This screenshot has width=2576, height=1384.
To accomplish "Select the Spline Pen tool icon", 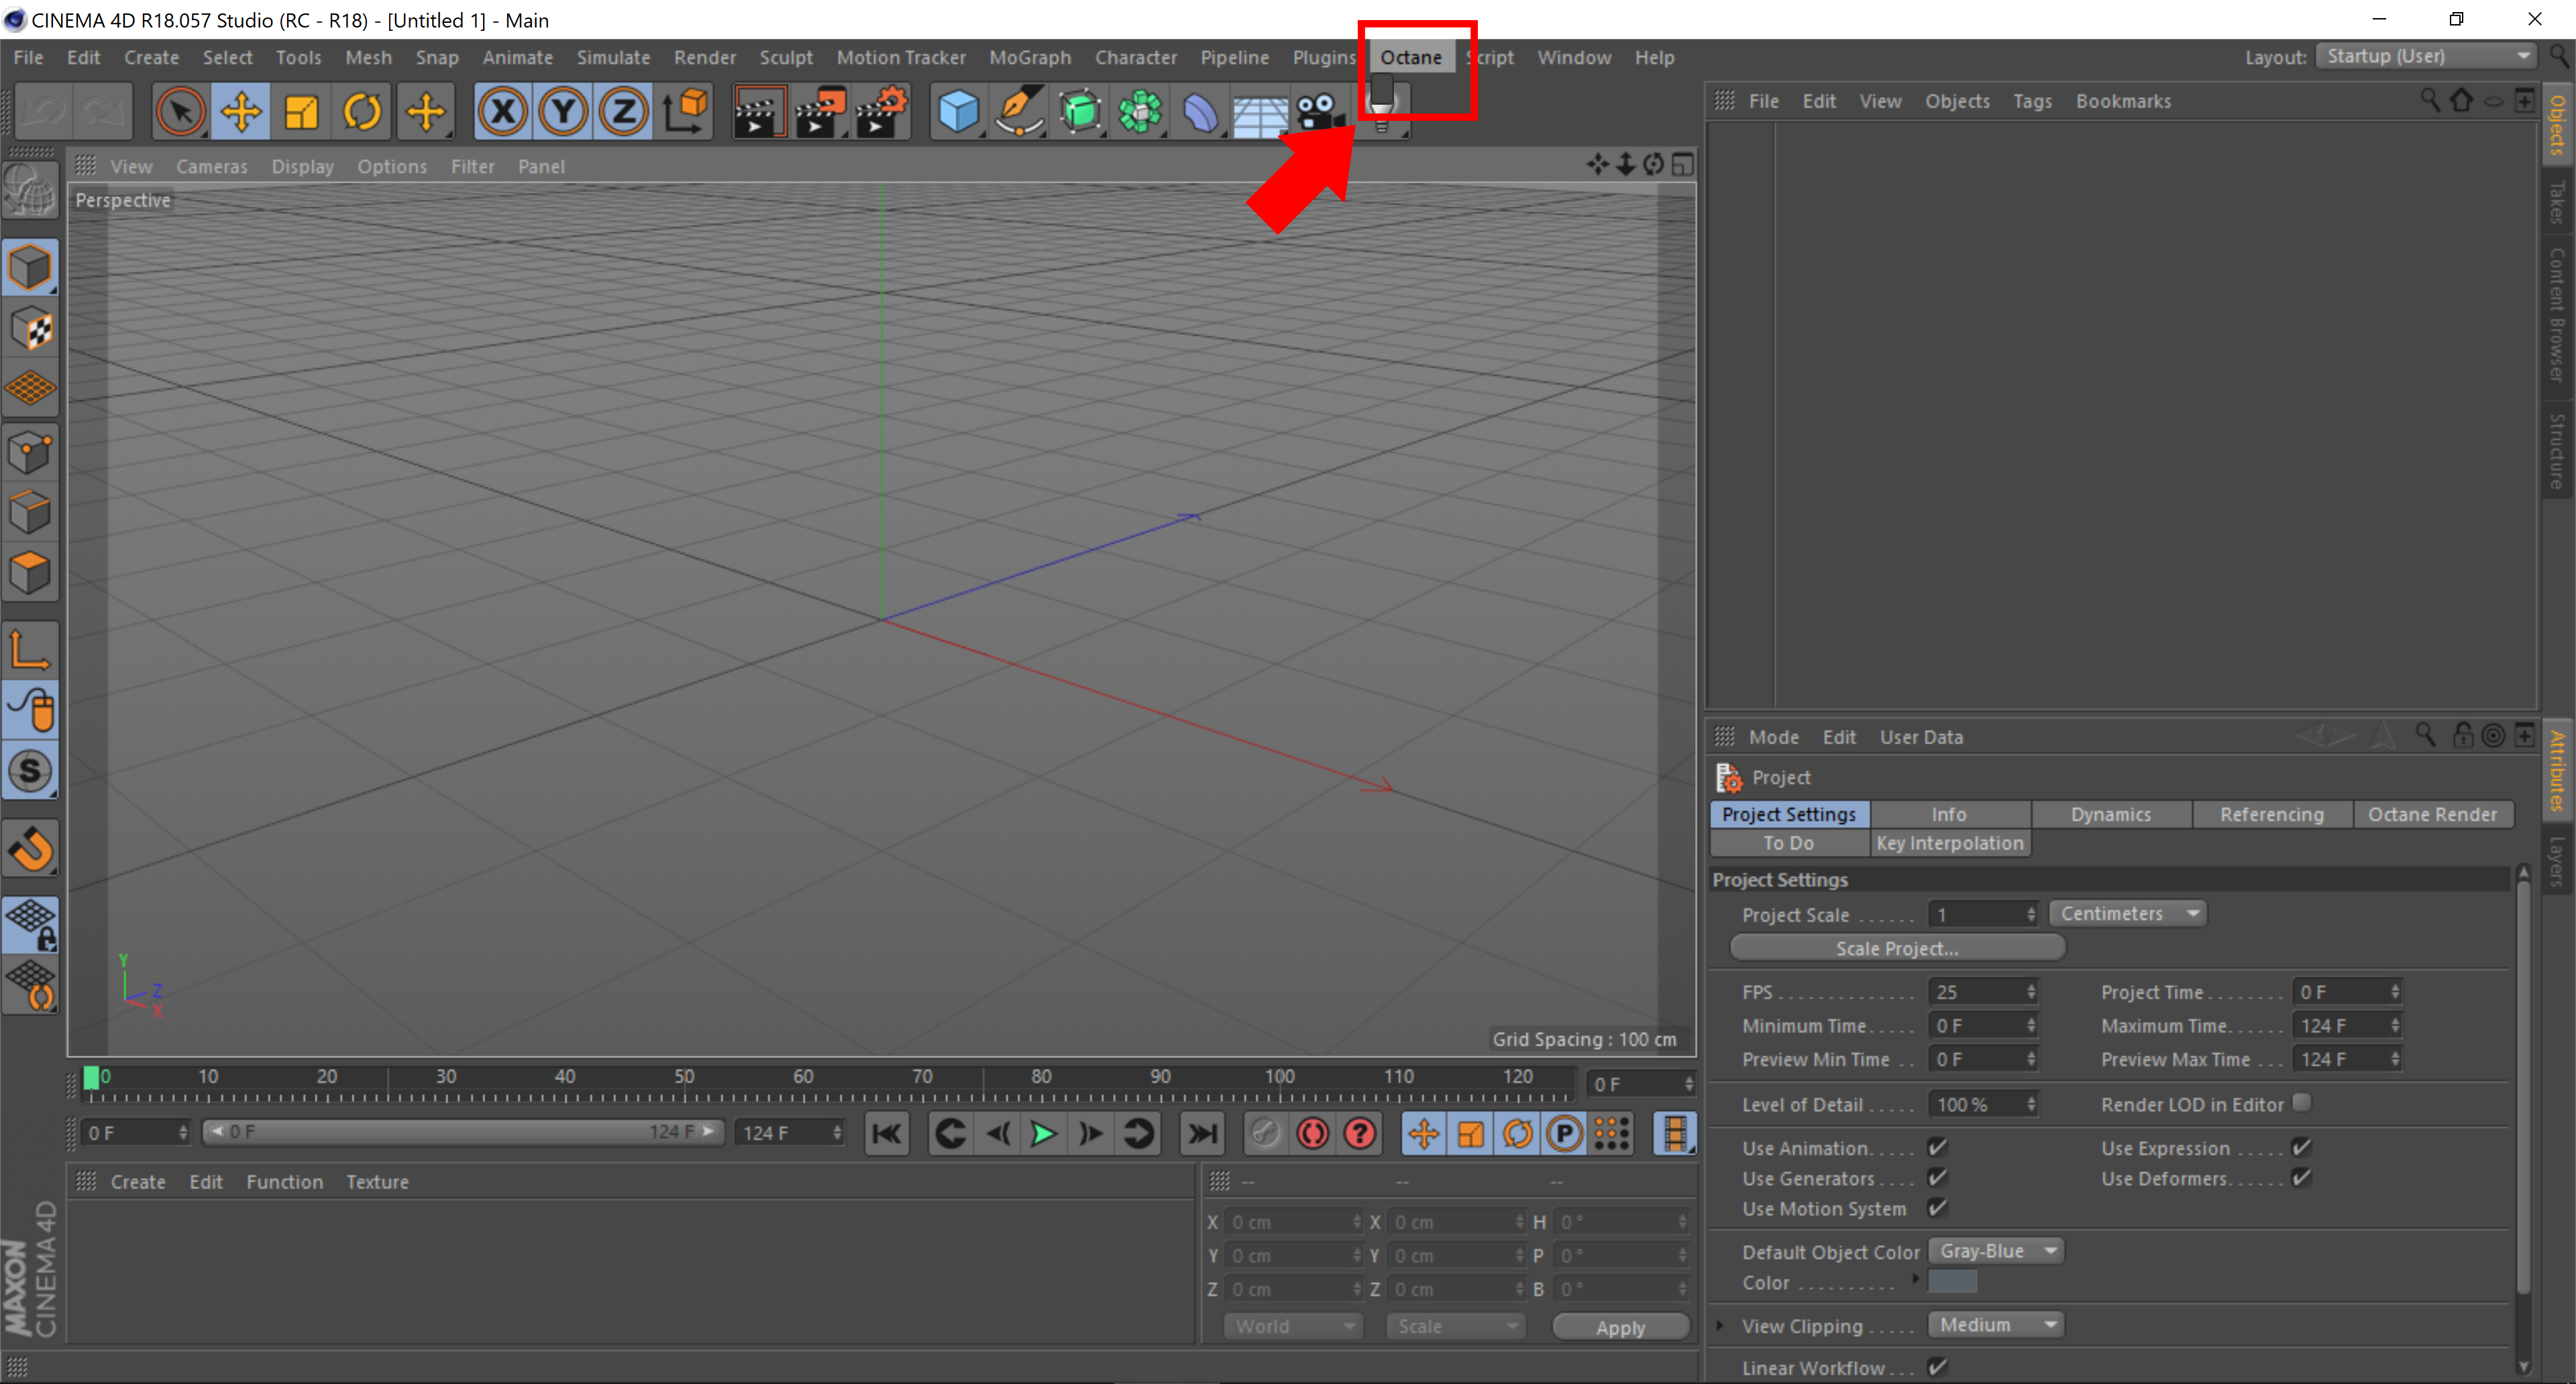I will pyautogui.click(x=1018, y=111).
